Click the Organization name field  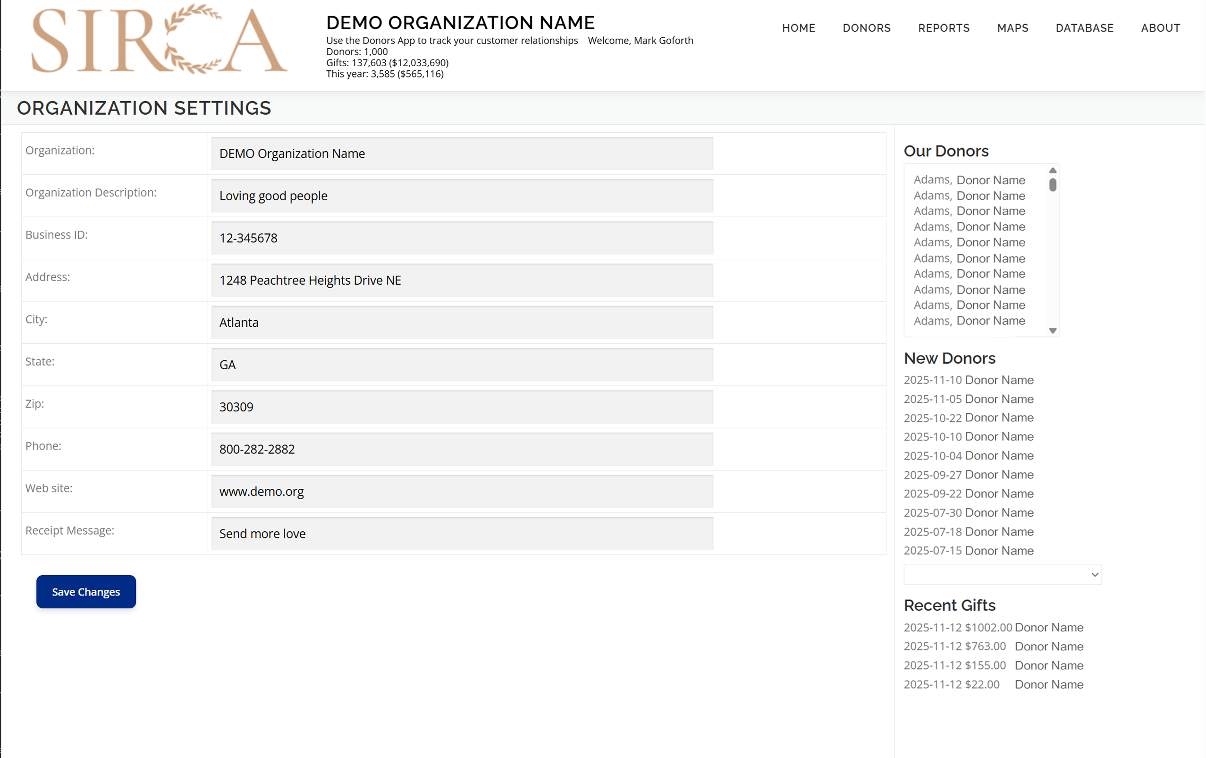point(462,154)
